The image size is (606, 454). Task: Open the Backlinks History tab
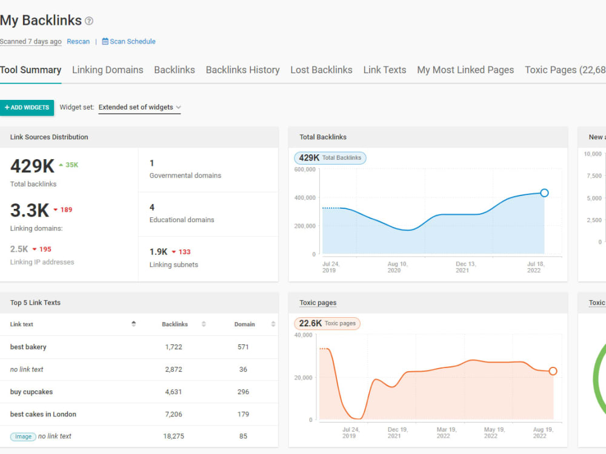click(x=243, y=70)
